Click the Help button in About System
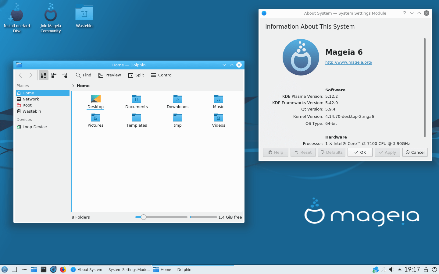439x274 pixels. tap(276, 152)
